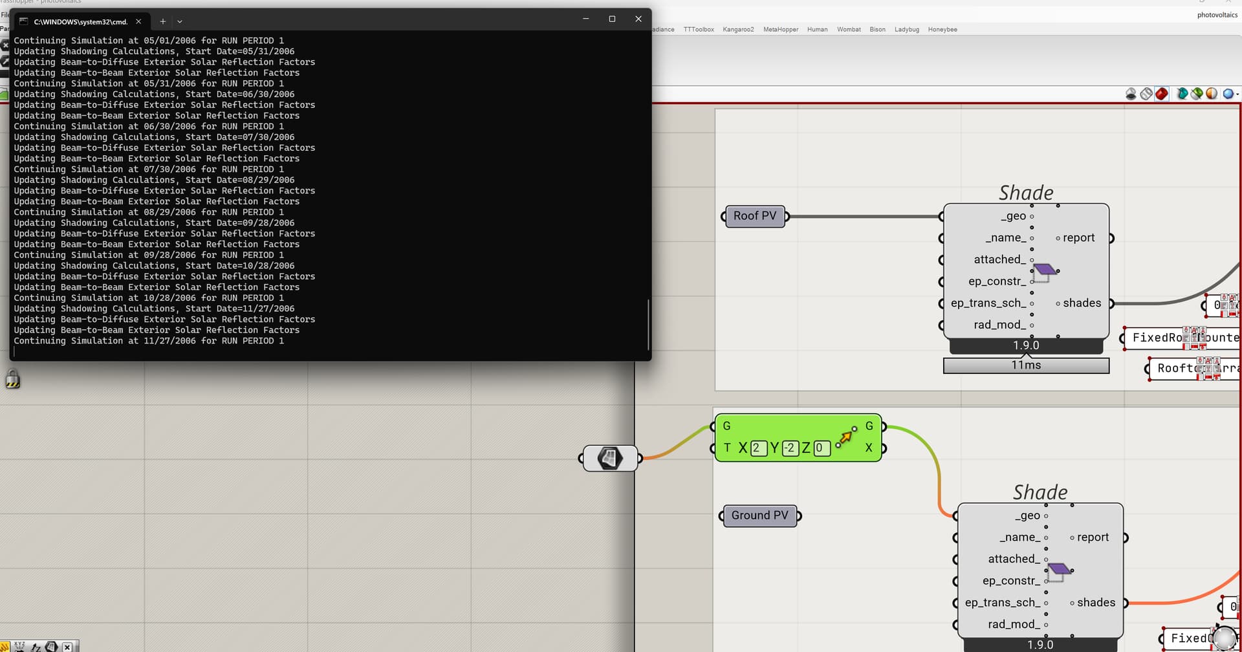Image resolution: width=1242 pixels, height=652 pixels.
Task: Open the terminal new-tab dropdown arrow
Action: pyautogui.click(x=180, y=21)
